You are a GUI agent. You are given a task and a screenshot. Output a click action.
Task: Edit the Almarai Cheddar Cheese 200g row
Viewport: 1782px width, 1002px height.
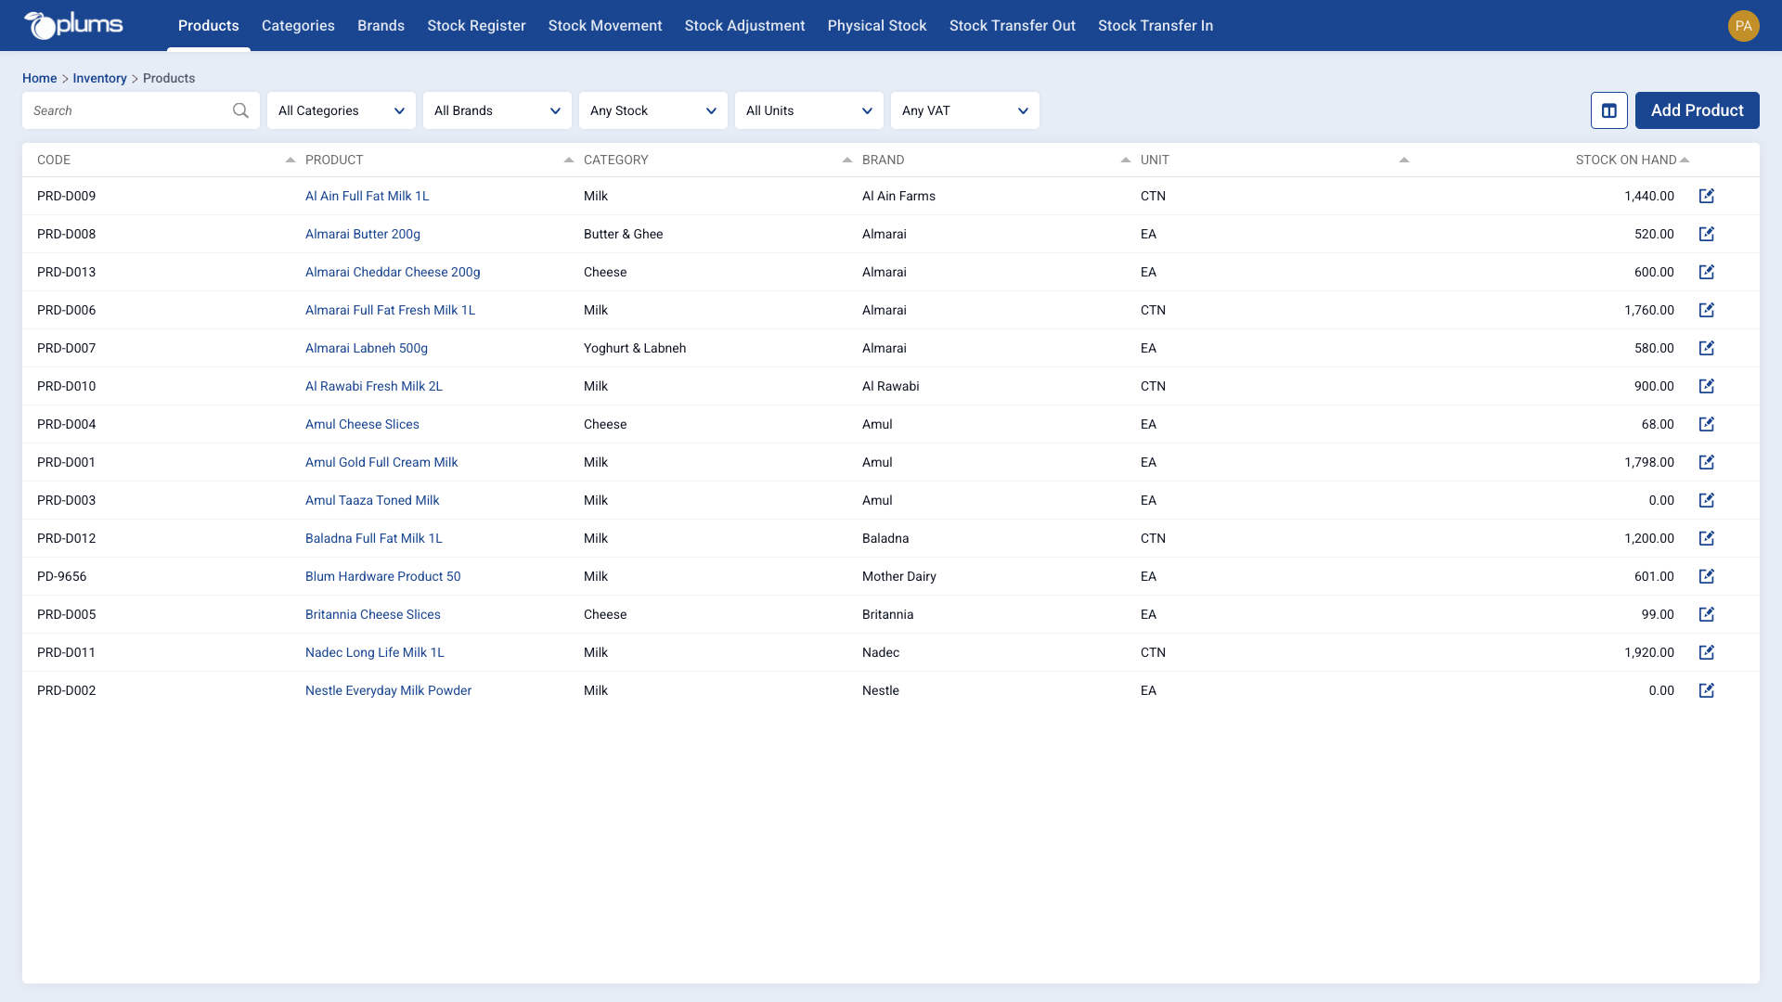coord(1707,272)
